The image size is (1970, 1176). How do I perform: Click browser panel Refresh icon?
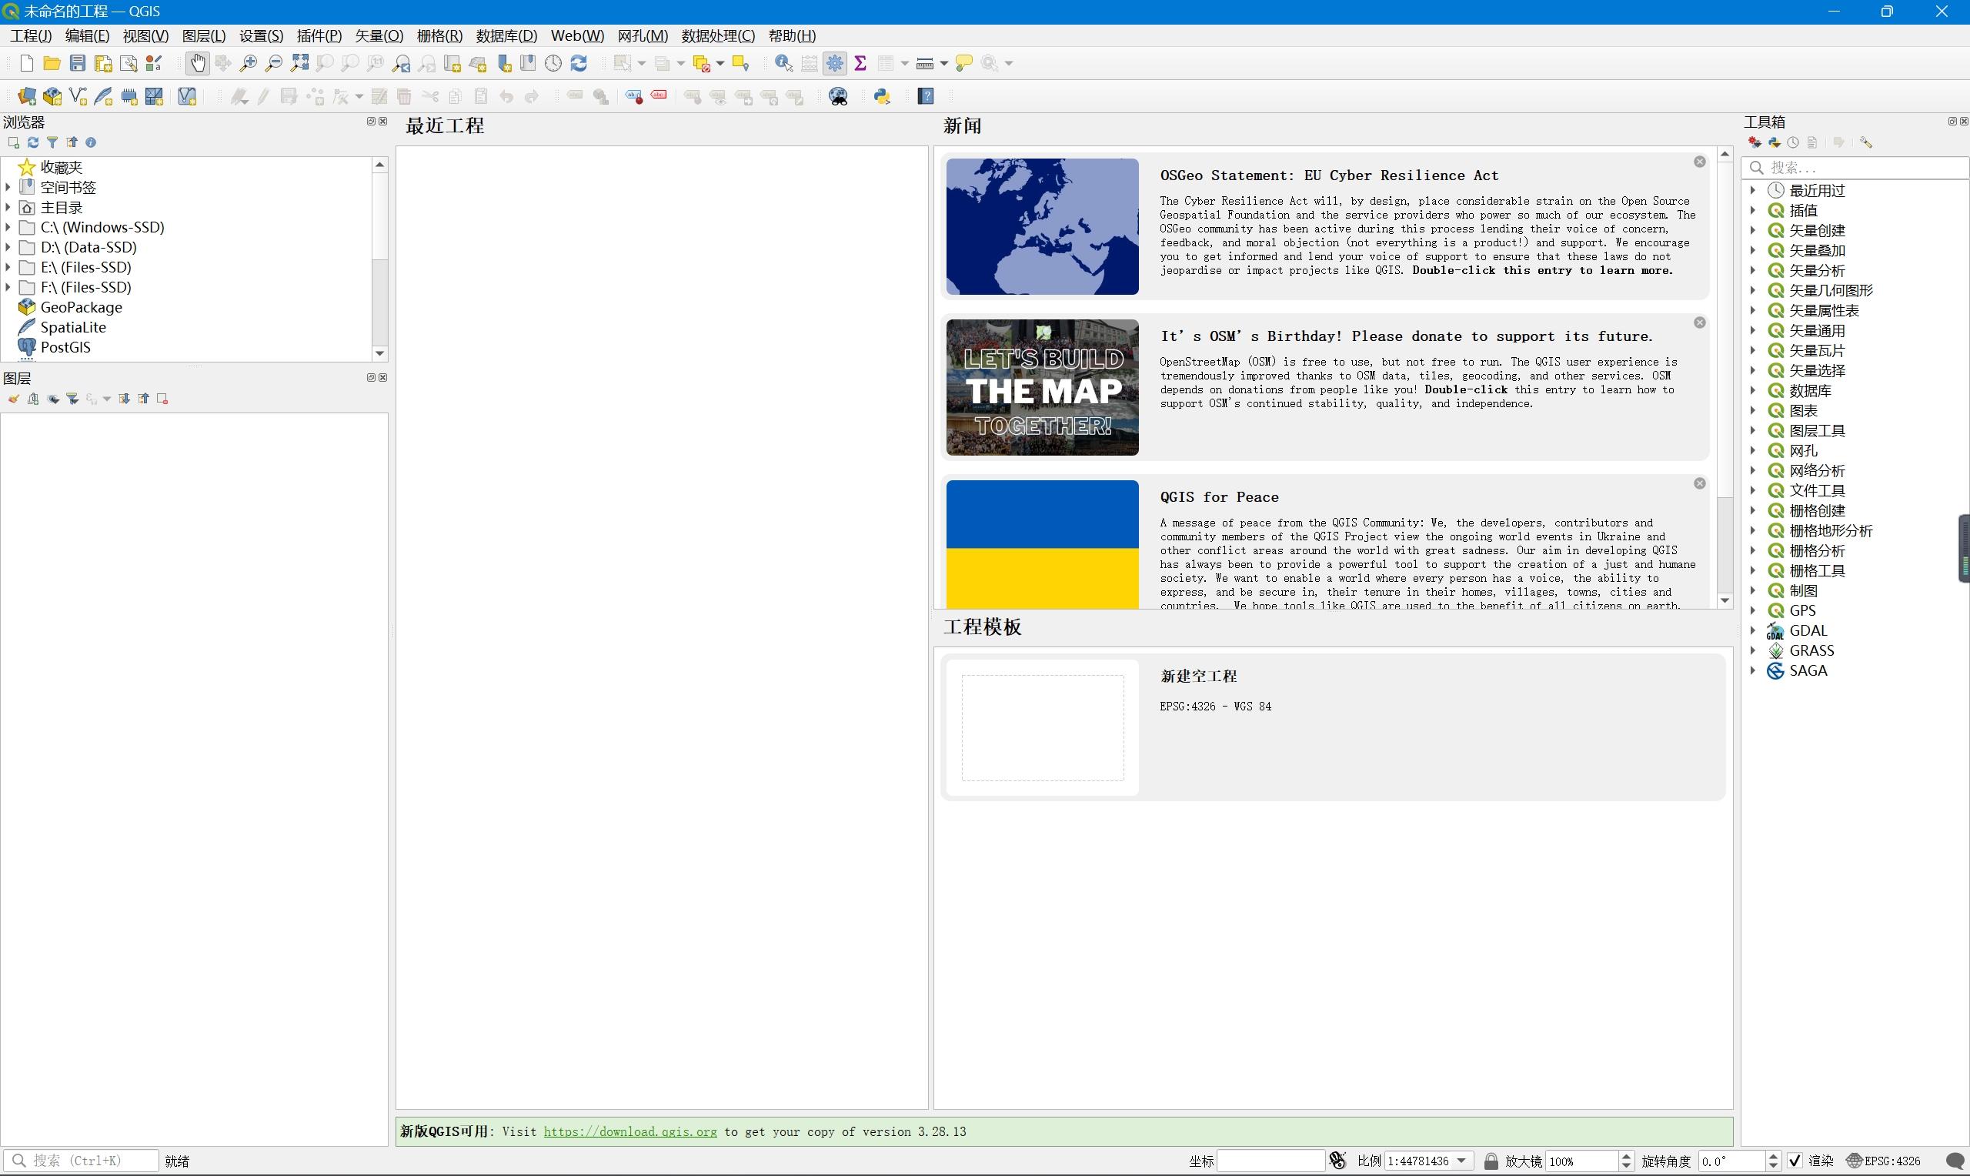[33, 142]
